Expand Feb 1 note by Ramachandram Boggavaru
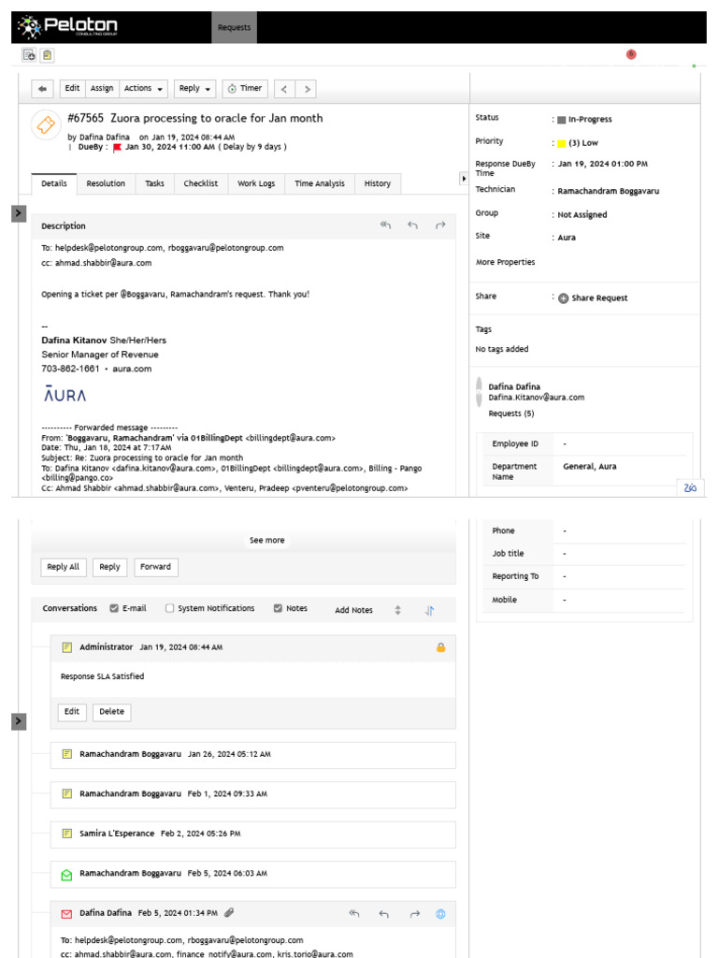The image size is (718, 958). click(x=252, y=794)
